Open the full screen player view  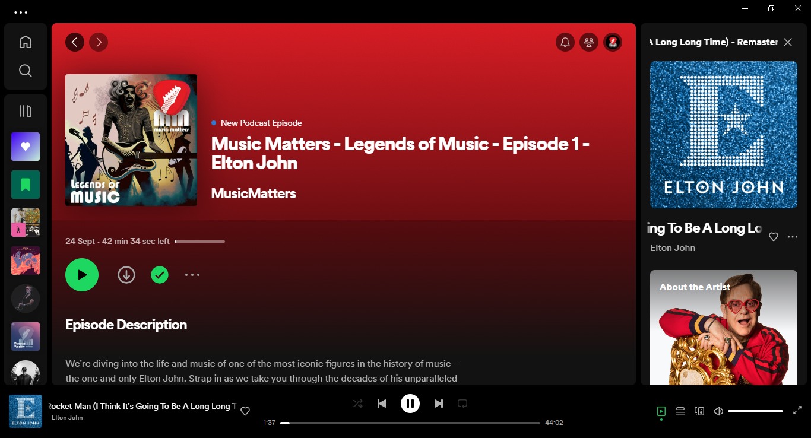797,411
